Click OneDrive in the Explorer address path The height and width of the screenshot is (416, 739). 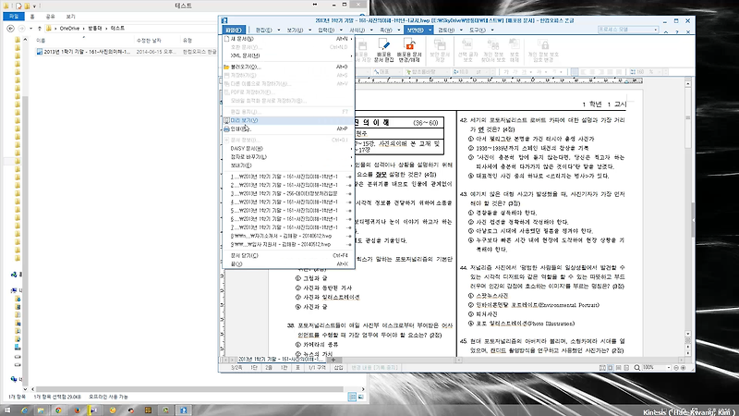point(69,29)
